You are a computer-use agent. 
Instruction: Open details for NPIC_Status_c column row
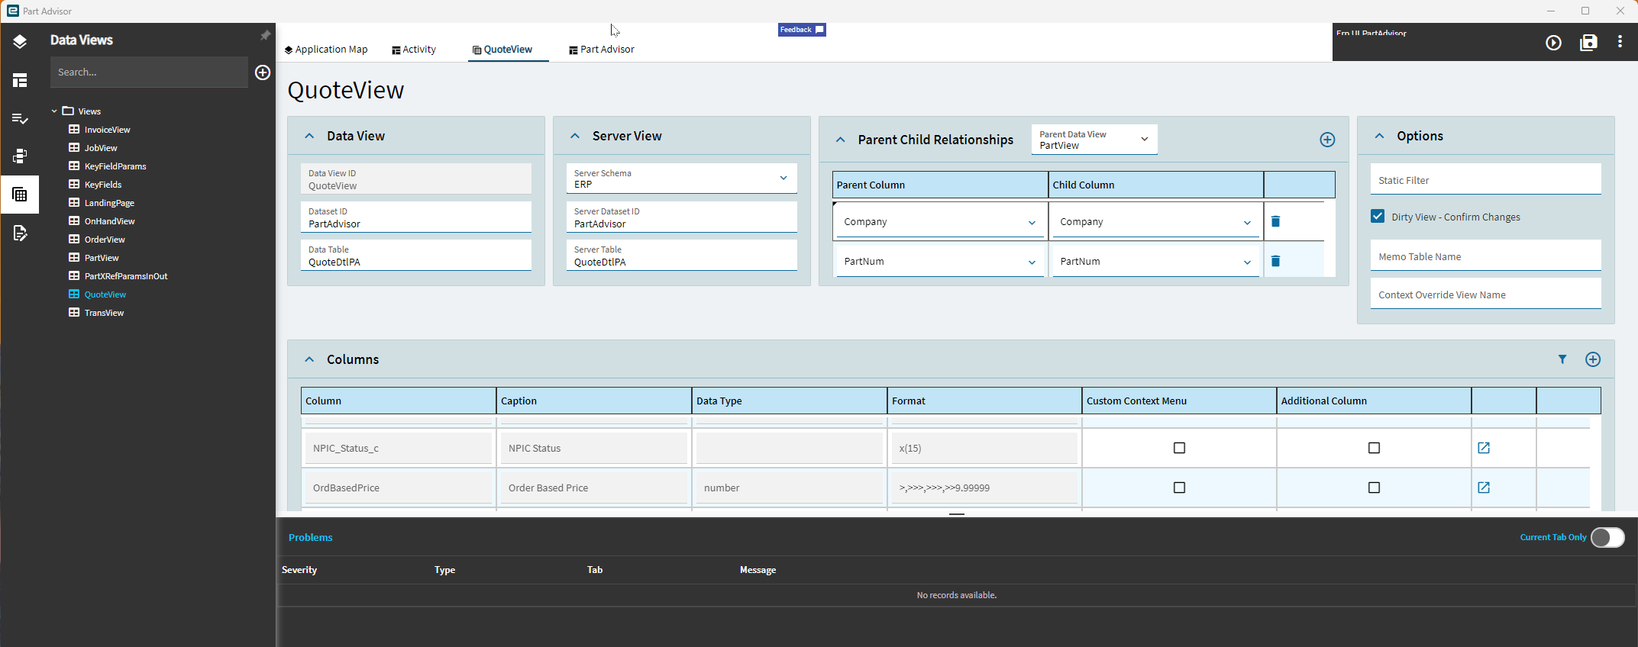[x=1484, y=448]
